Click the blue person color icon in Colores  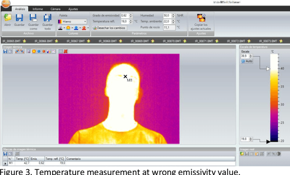click(x=76, y=28)
